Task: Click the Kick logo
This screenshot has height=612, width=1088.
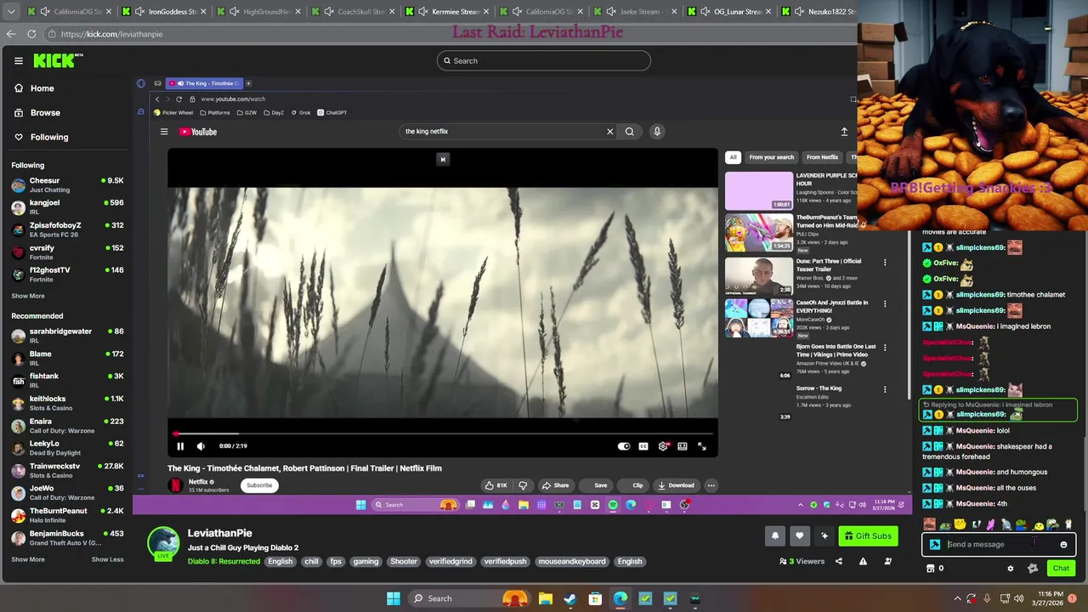Action: coord(58,60)
